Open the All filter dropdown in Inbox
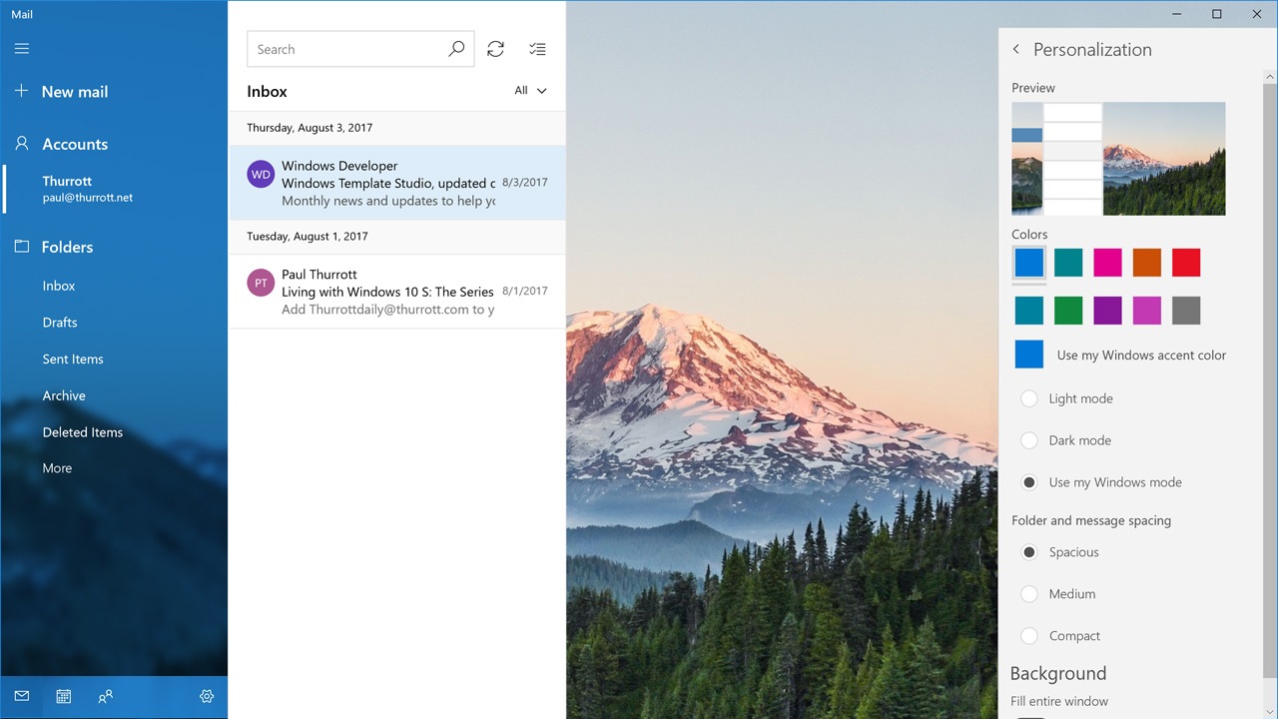 point(529,90)
